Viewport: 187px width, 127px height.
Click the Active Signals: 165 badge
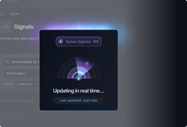pos(79,41)
